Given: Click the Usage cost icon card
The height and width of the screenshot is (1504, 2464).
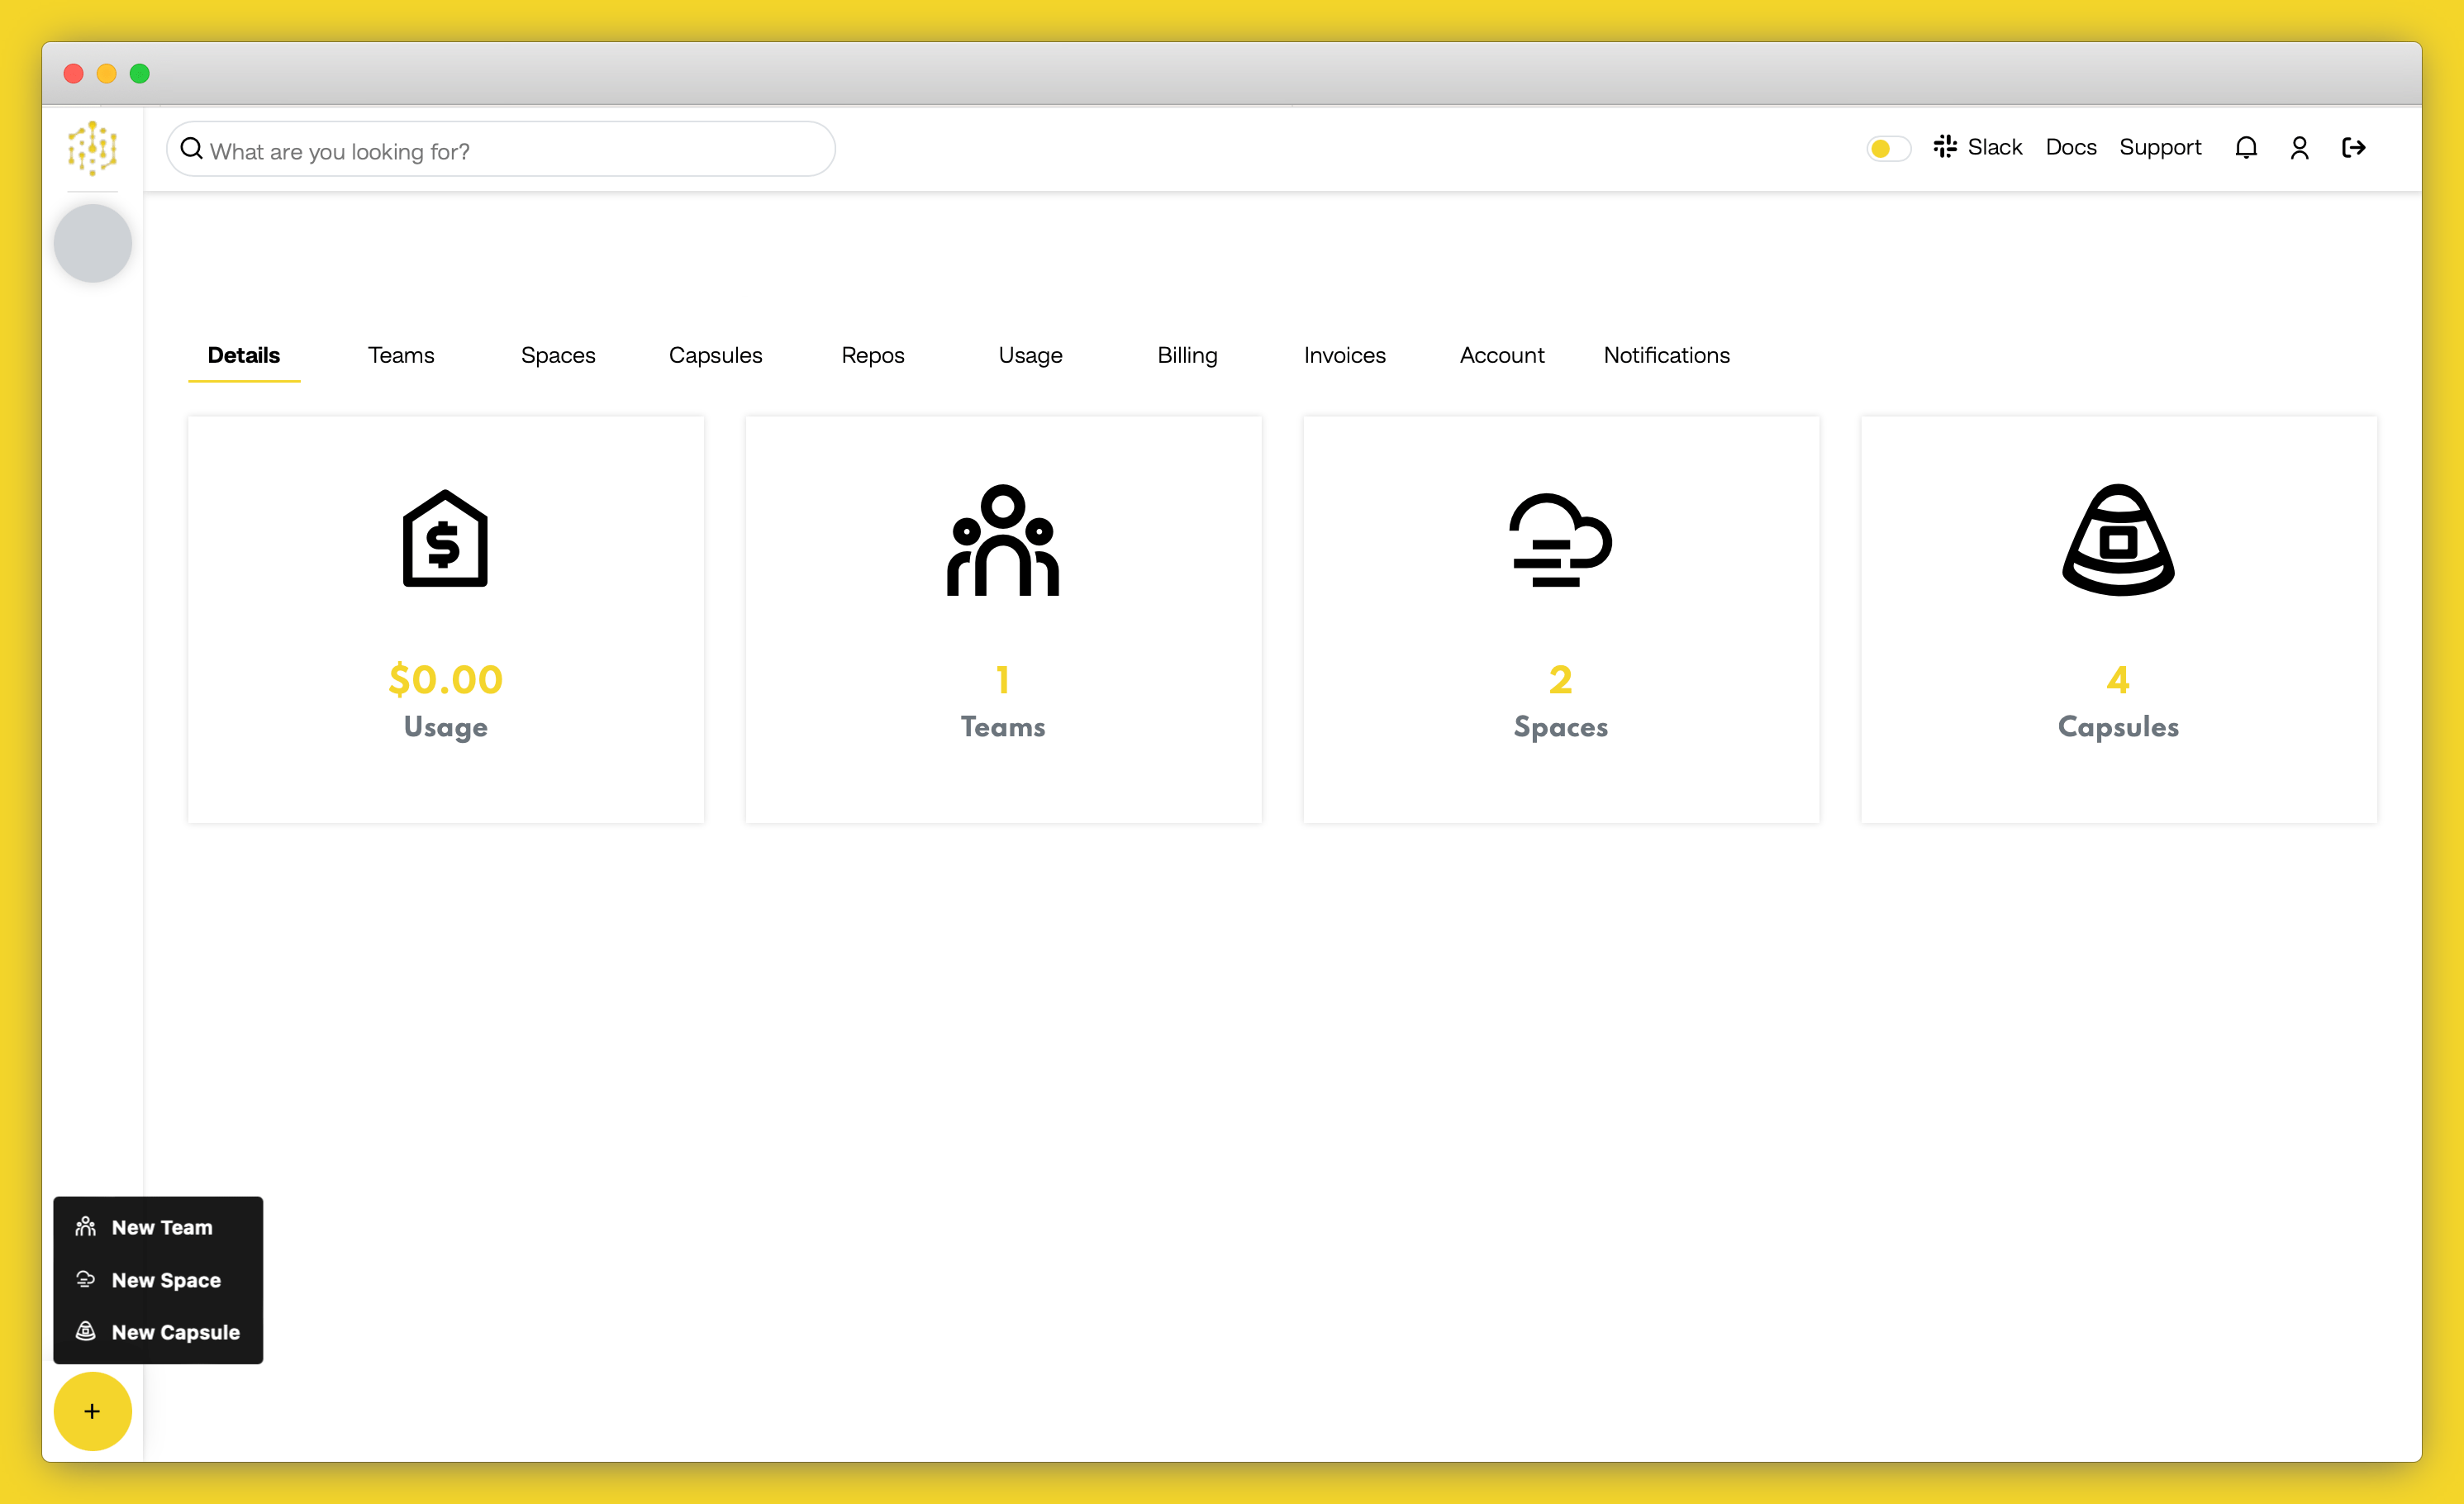Looking at the screenshot, I should [x=445, y=616].
